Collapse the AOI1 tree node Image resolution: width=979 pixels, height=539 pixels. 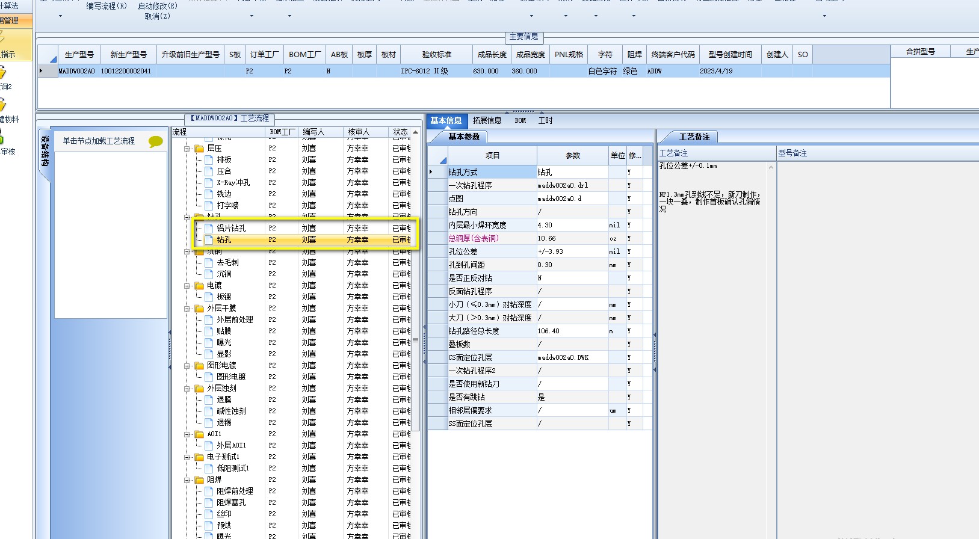tap(188, 434)
